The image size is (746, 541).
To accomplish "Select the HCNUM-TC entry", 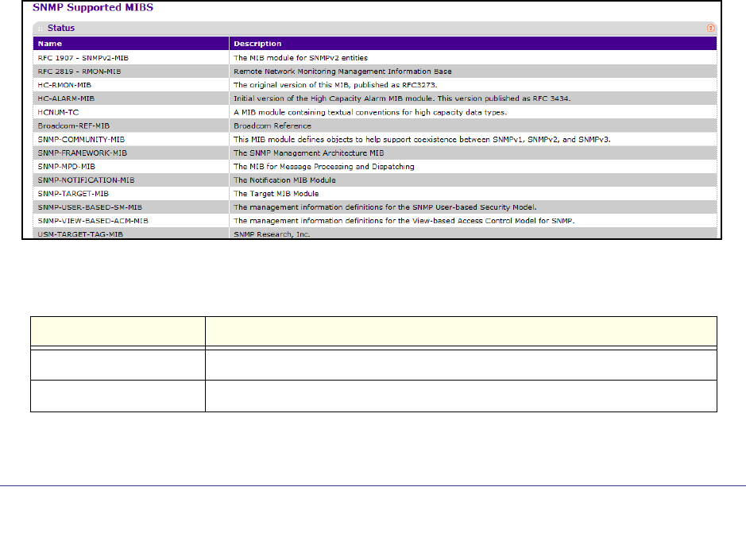I will 375,112.
